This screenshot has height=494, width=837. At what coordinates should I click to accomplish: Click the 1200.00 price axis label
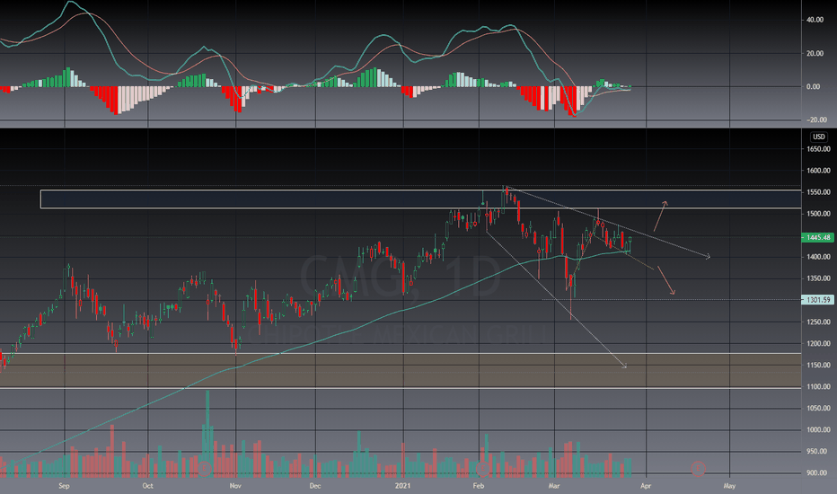818,343
